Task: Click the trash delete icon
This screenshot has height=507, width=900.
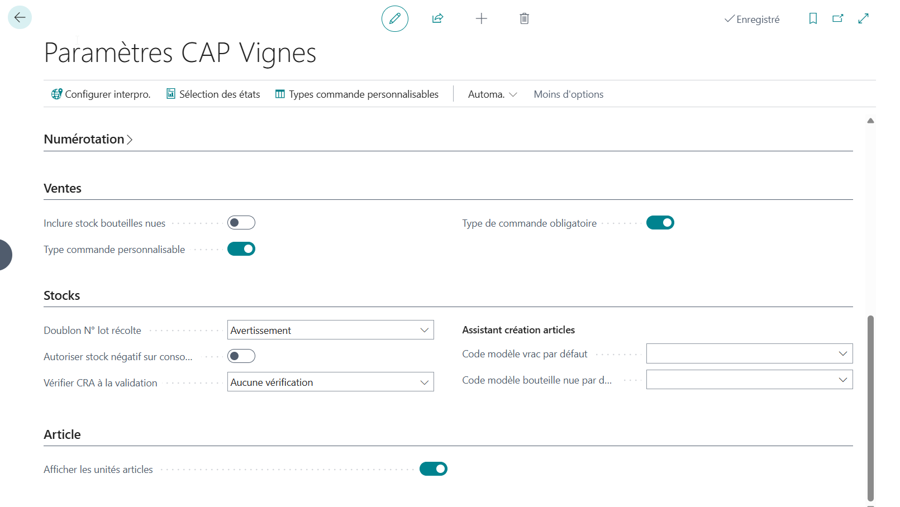Action: click(524, 18)
